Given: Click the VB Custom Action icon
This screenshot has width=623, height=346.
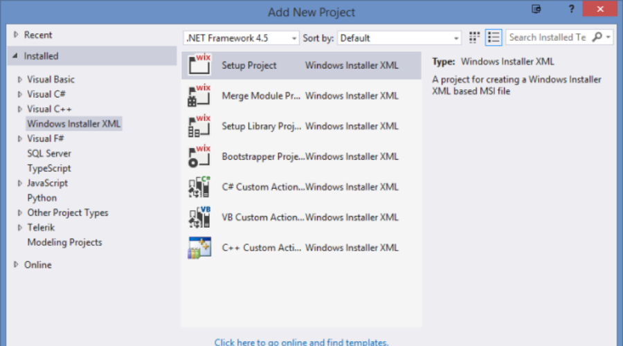Looking at the screenshot, I should coord(199,217).
